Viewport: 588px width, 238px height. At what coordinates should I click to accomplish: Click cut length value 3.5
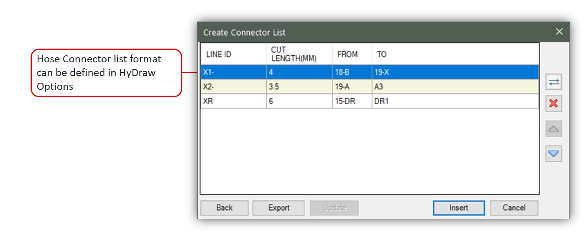click(x=299, y=87)
